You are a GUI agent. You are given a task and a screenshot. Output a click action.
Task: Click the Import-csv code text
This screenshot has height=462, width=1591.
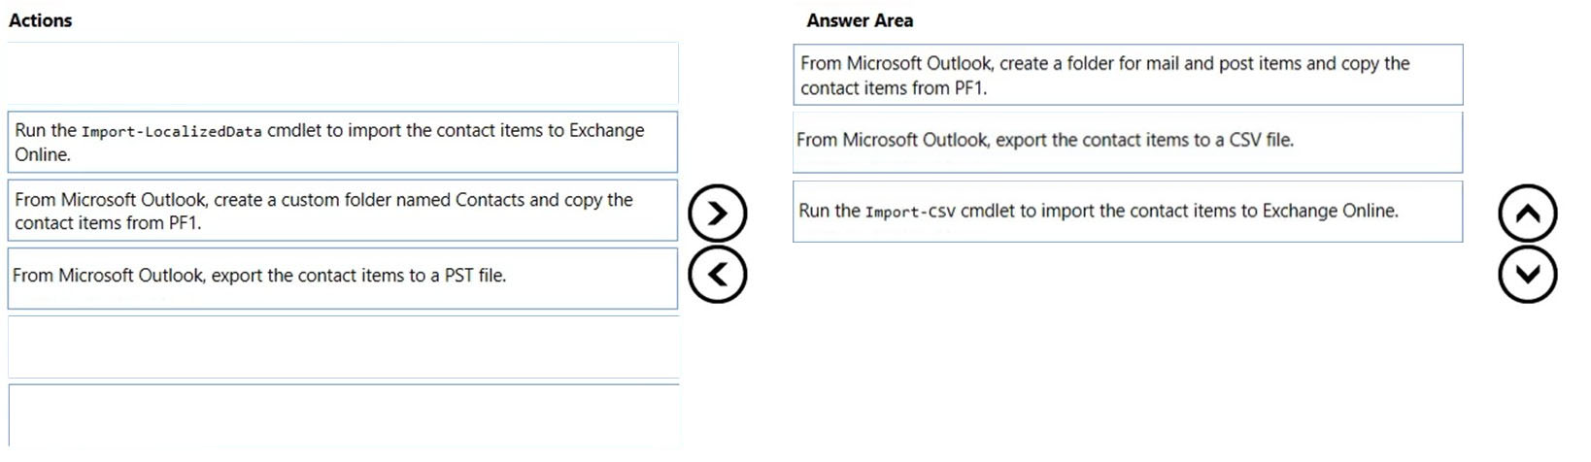point(910,212)
